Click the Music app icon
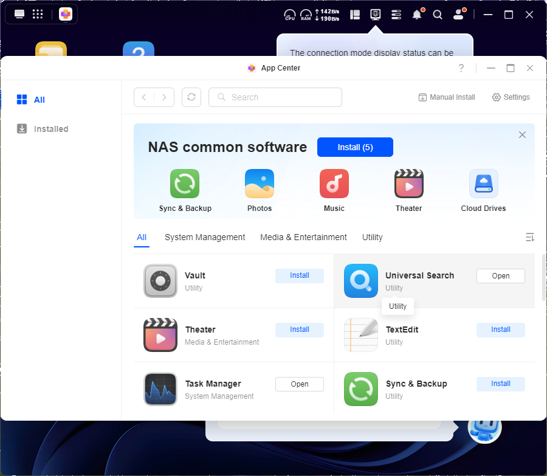Screen dimensions: 547x476 [x=334, y=184]
